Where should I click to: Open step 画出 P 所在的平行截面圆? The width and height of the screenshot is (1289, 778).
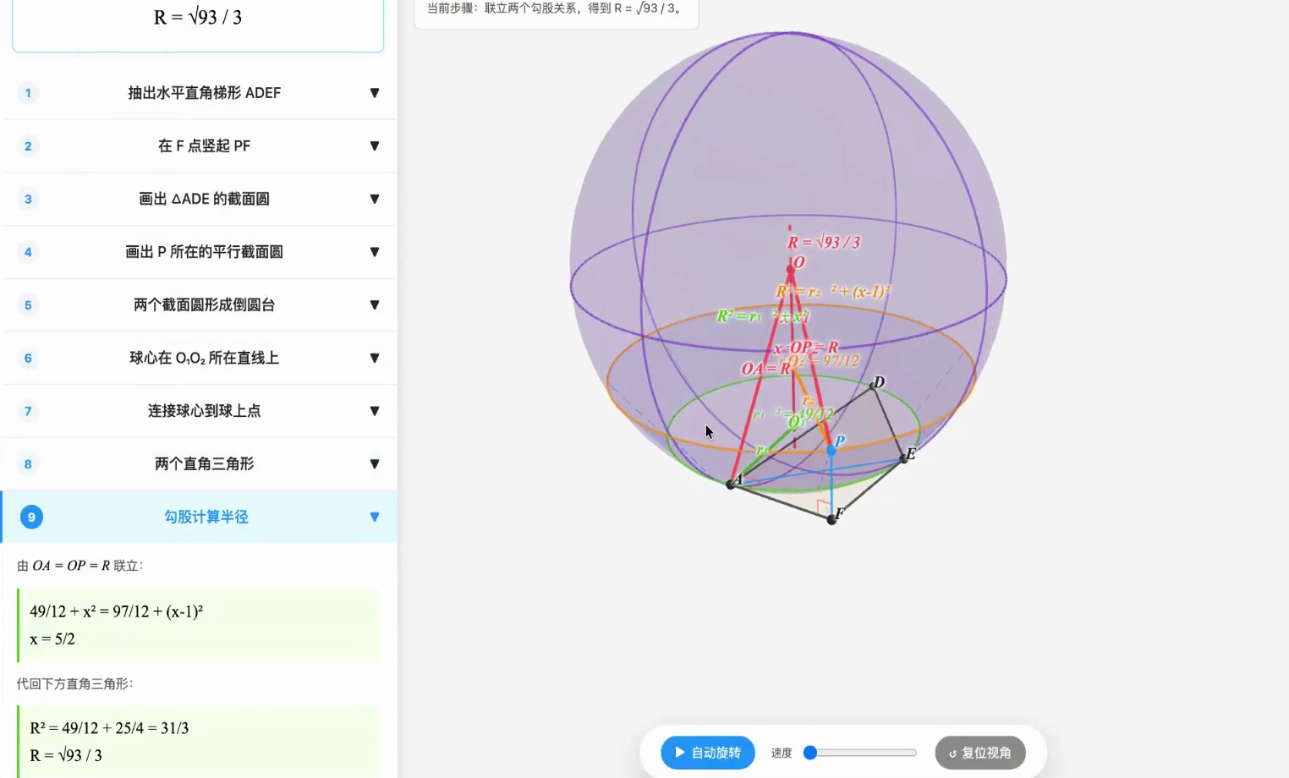coord(200,252)
